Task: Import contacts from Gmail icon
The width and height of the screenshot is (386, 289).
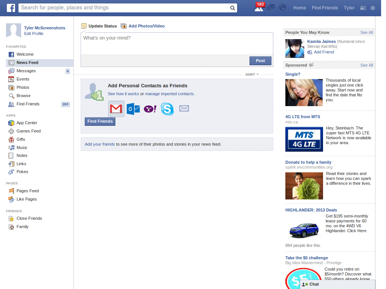Action: coord(116,109)
